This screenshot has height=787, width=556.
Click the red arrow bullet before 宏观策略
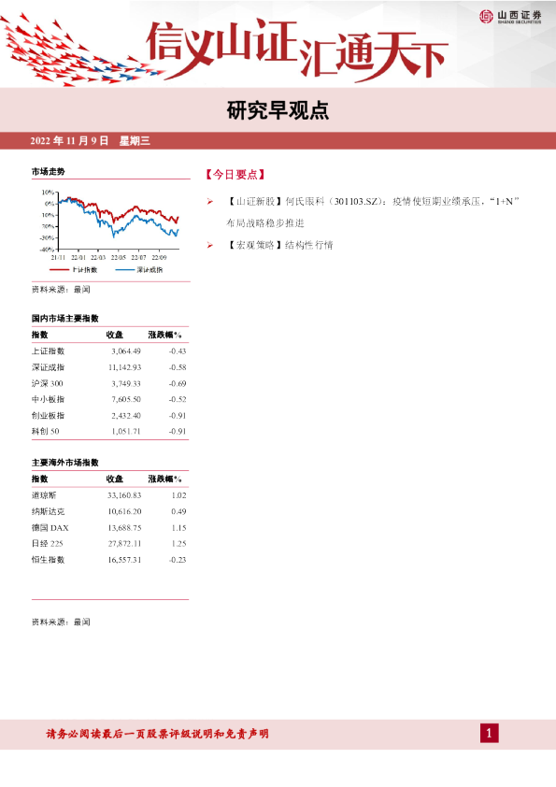pos(209,246)
